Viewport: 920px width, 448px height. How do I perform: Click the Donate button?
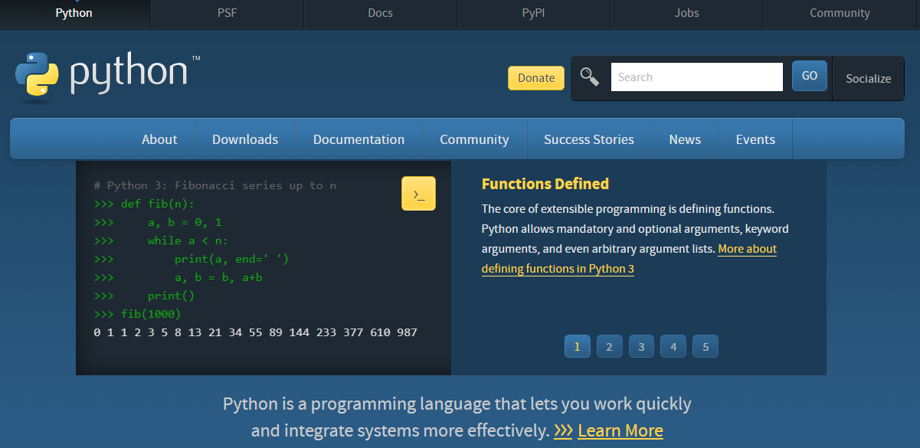click(536, 78)
